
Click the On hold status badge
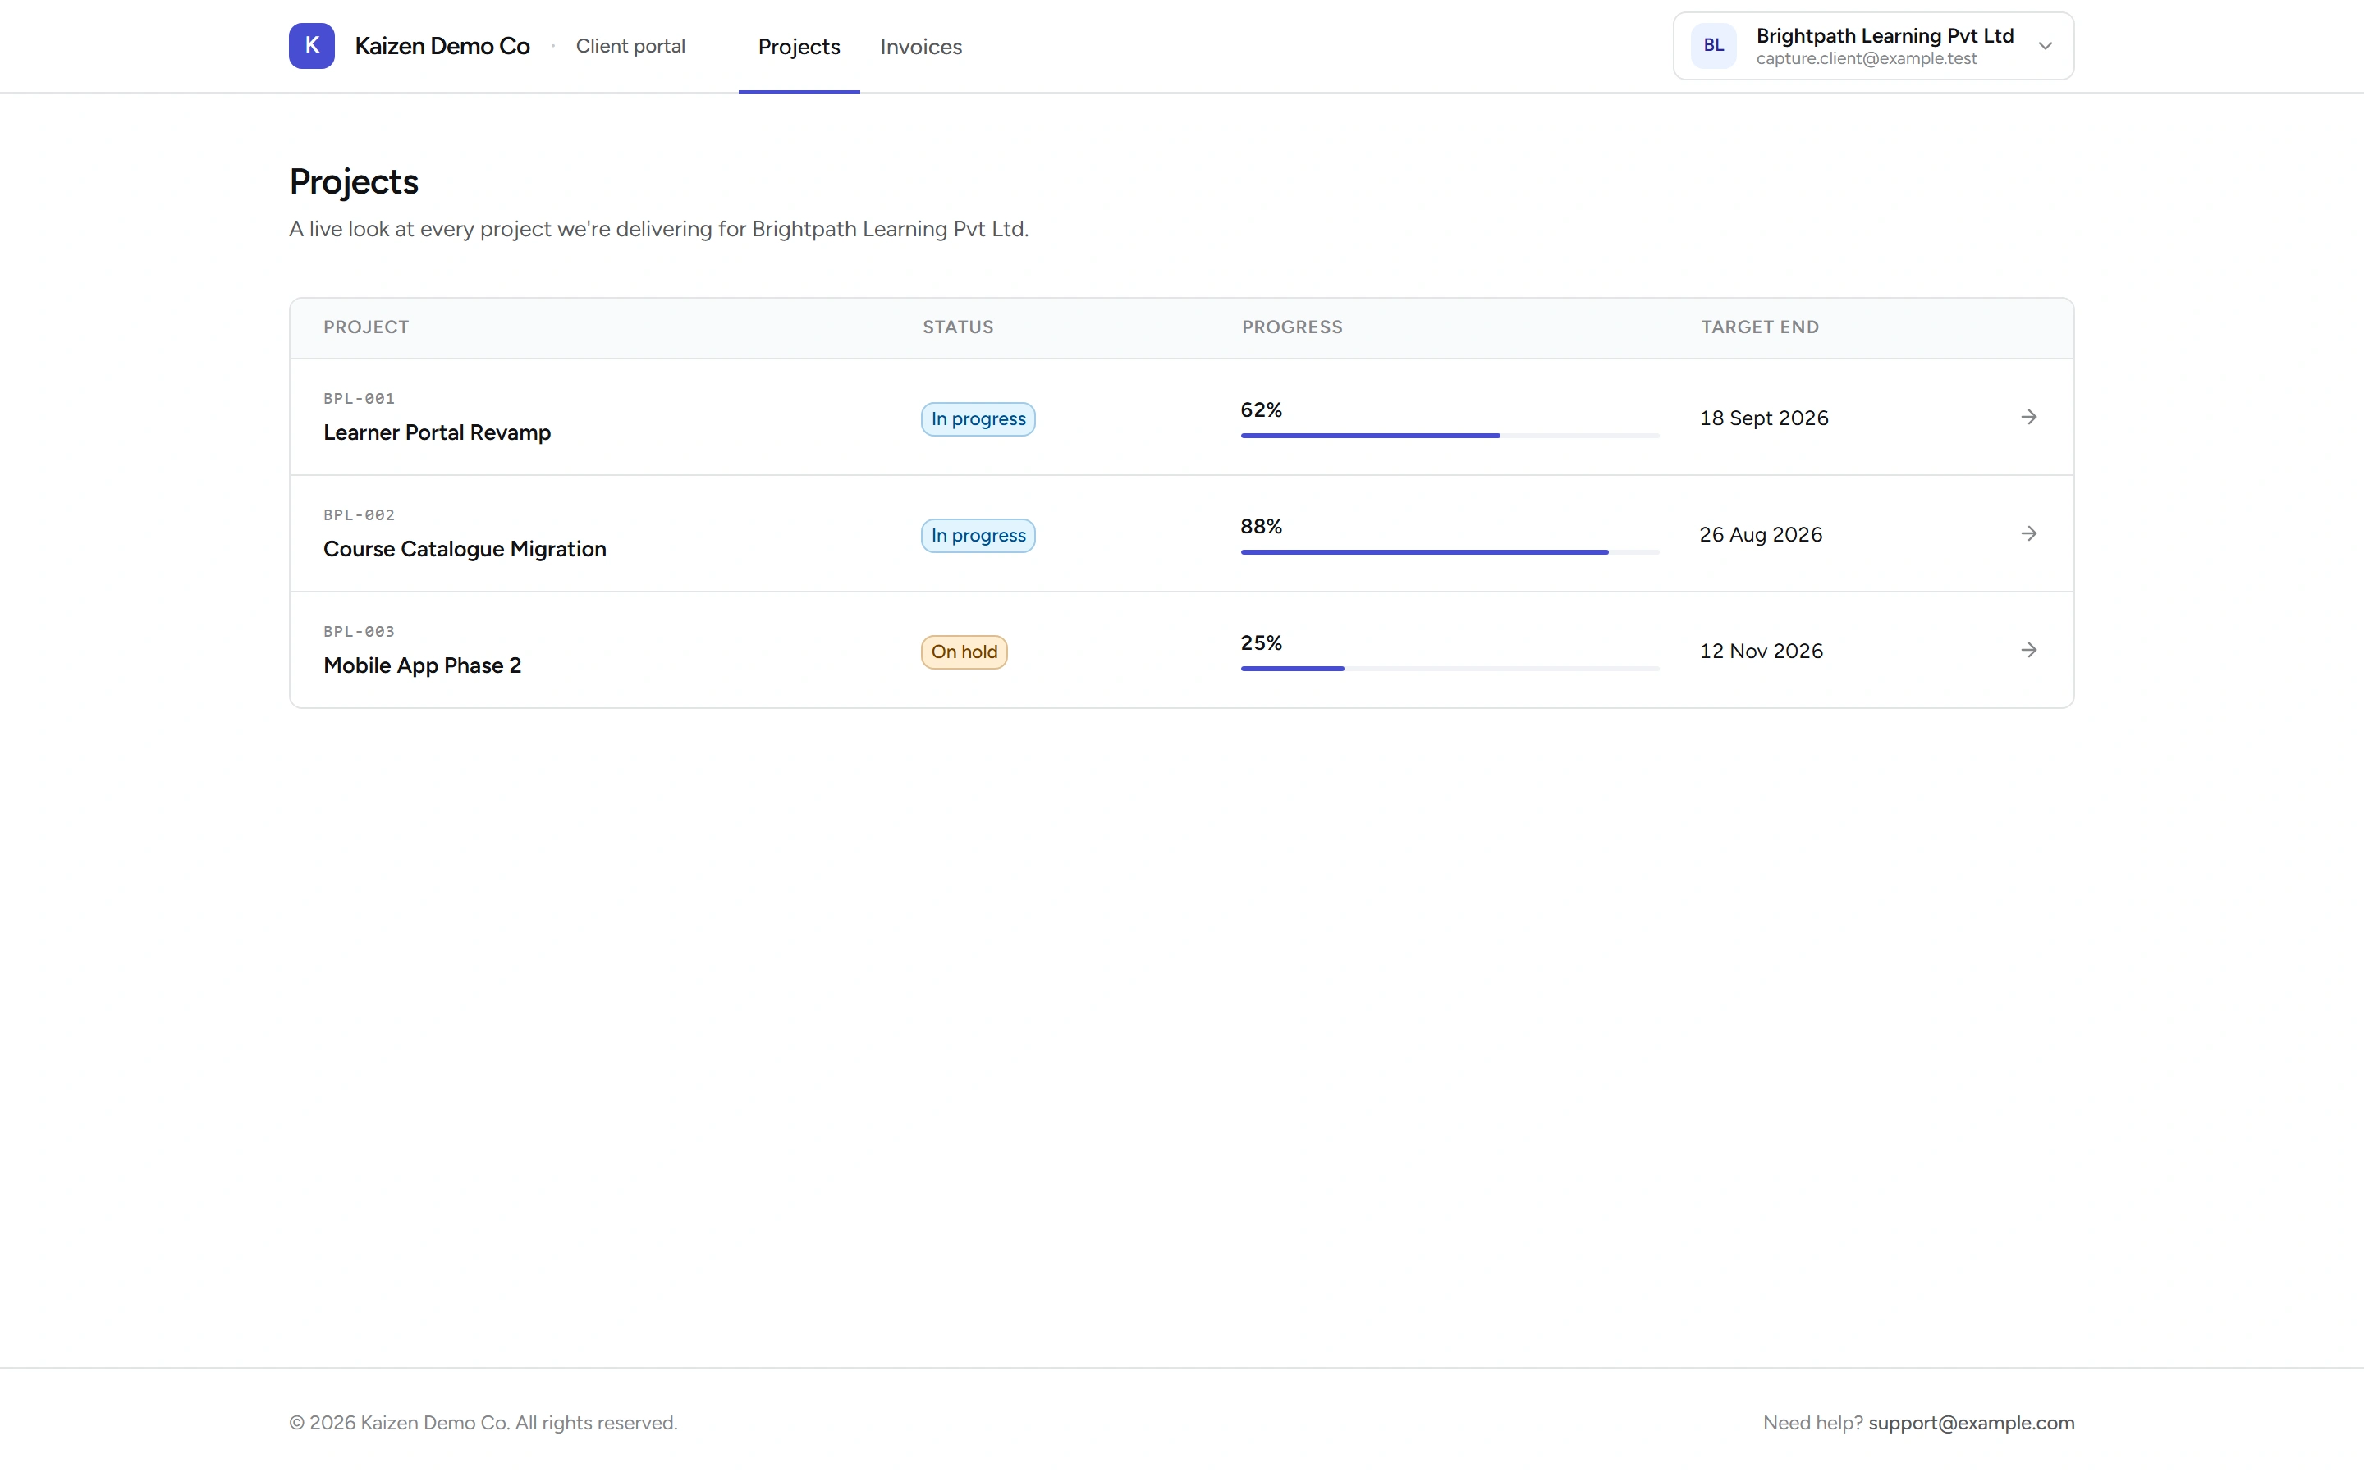[964, 652]
